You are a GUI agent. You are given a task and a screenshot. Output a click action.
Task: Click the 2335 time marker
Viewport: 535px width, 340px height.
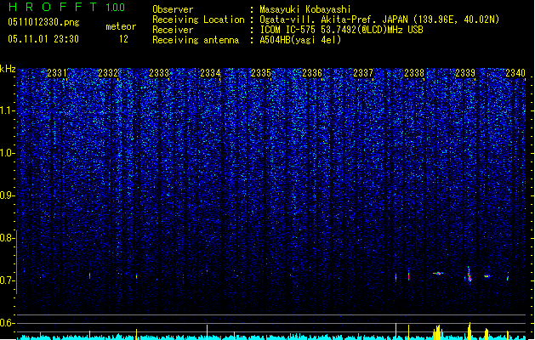tap(261, 72)
